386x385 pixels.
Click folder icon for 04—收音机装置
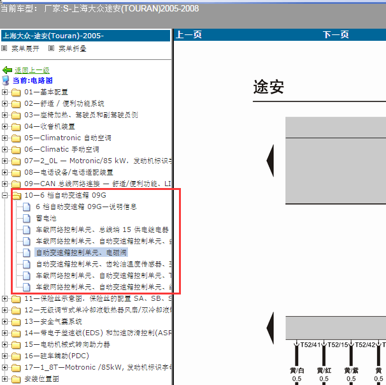coord(16,127)
